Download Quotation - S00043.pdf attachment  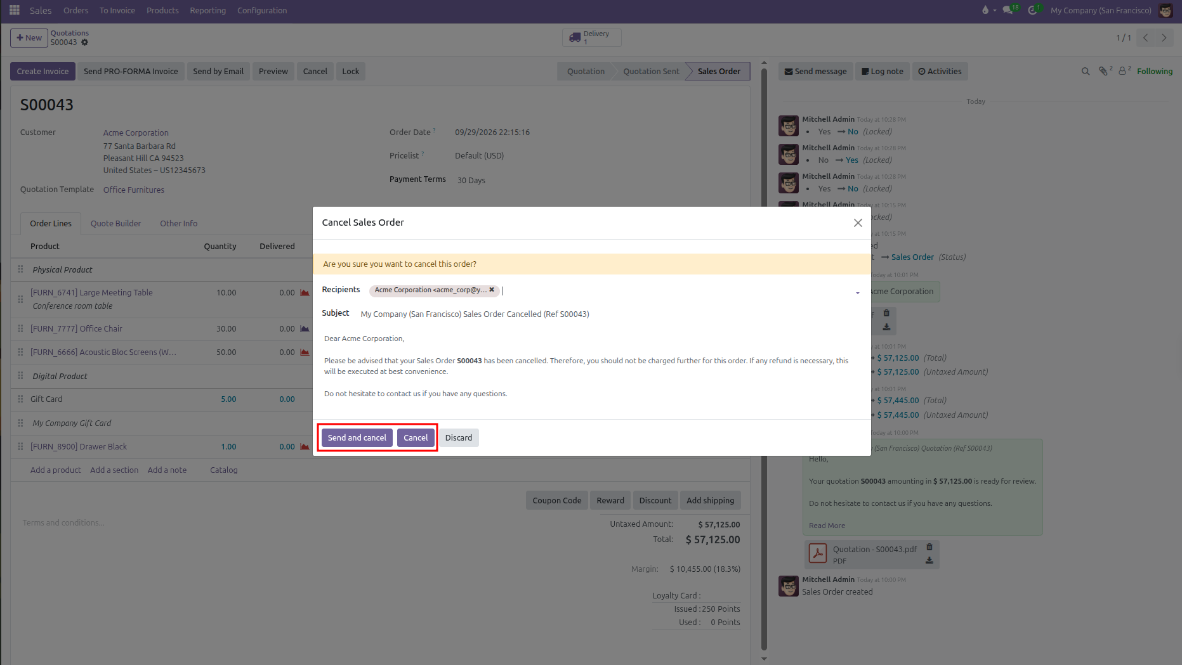click(929, 560)
